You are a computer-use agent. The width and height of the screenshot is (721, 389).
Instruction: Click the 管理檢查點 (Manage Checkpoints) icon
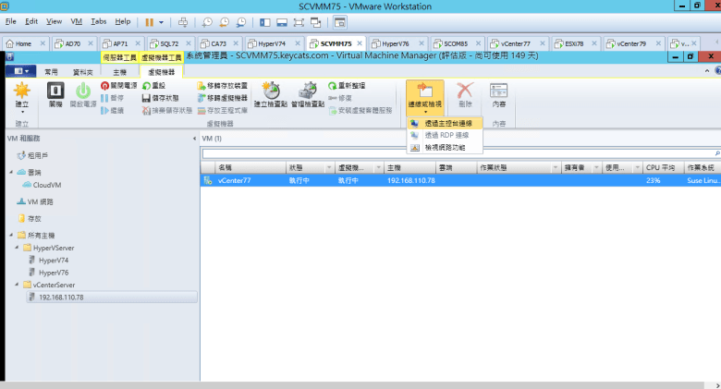(307, 94)
